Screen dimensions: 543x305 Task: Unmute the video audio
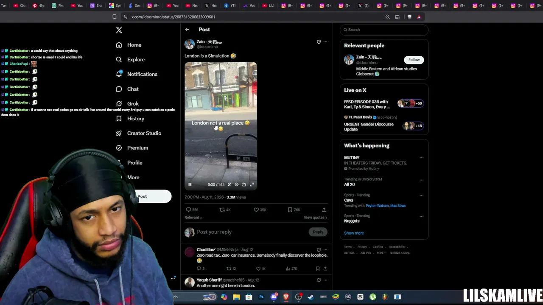[230, 184]
